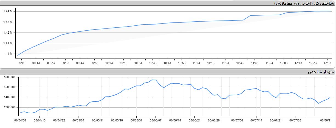Click the 00/06/07 date axis label

pyautogui.click(x=156, y=120)
